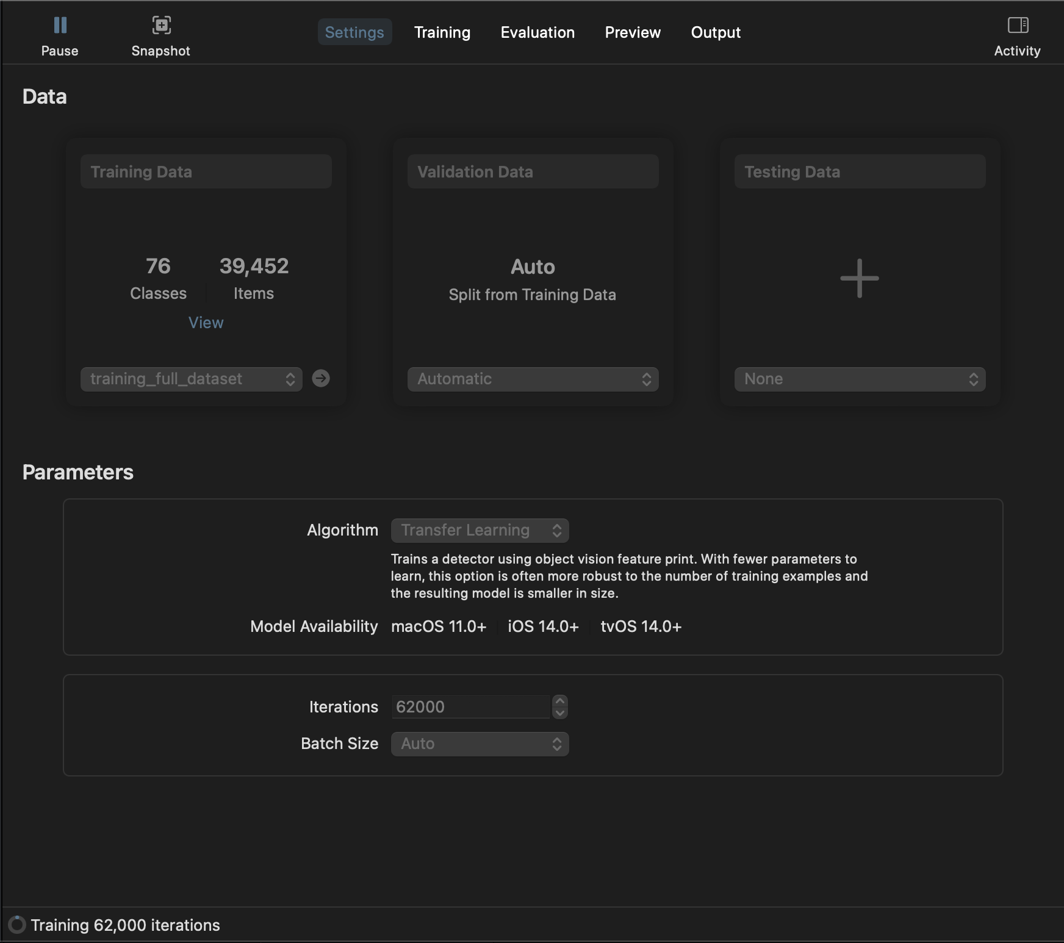
Task: Go to the Output tab
Action: click(x=716, y=32)
